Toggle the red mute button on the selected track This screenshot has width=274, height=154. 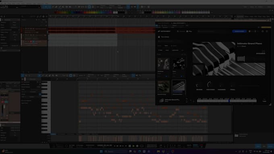pyautogui.click(x=31, y=42)
